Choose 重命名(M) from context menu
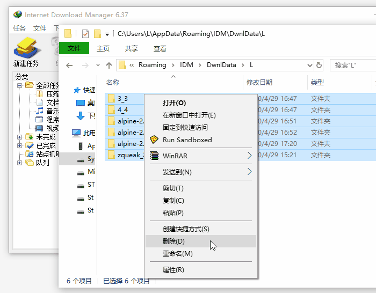The image size is (376, 293). 201,253
